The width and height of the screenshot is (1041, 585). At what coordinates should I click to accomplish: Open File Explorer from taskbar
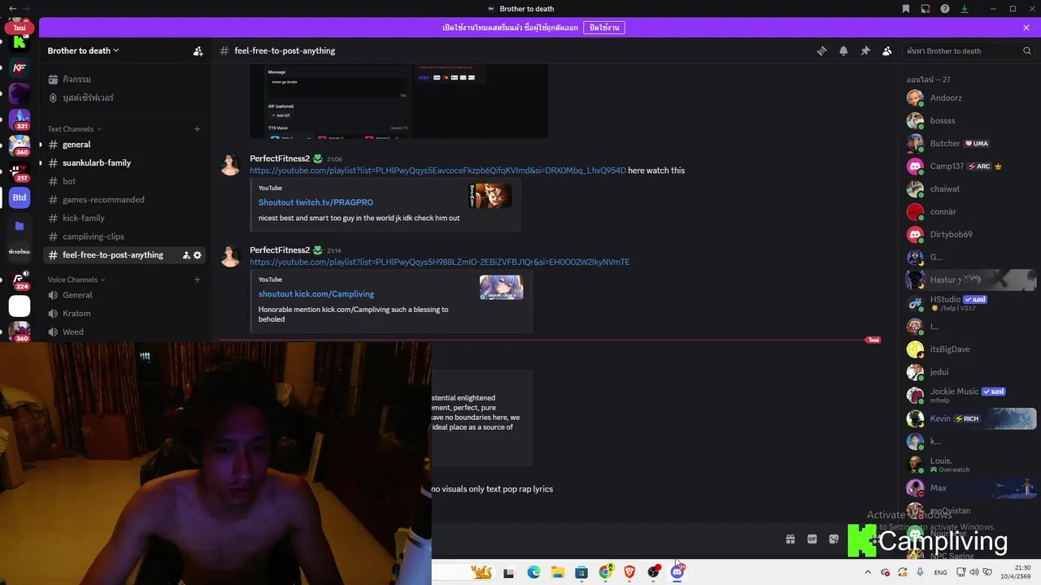click(x=558, y=572)
